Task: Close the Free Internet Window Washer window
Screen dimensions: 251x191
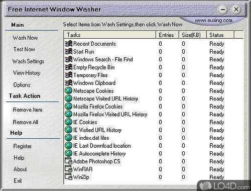Action: point(236,9)
